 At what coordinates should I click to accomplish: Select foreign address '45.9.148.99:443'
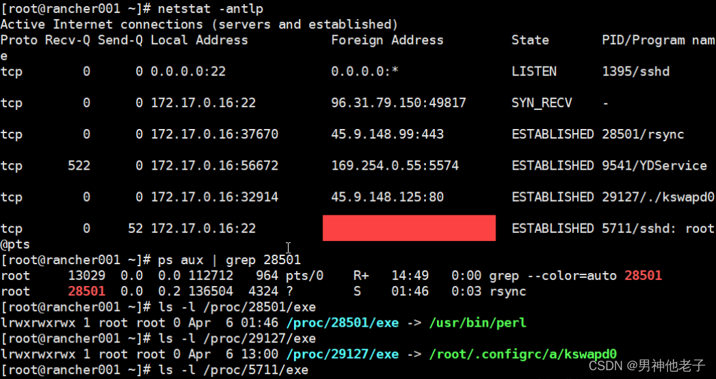387,134
